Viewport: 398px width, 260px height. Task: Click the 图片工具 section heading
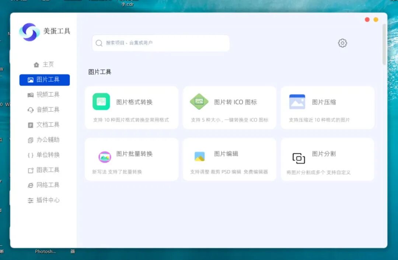[100, 72]
